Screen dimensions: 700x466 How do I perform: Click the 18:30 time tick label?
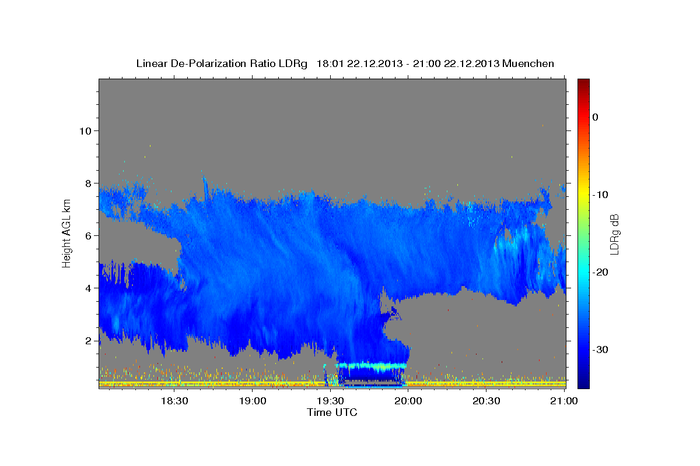(x=174, y=401)
